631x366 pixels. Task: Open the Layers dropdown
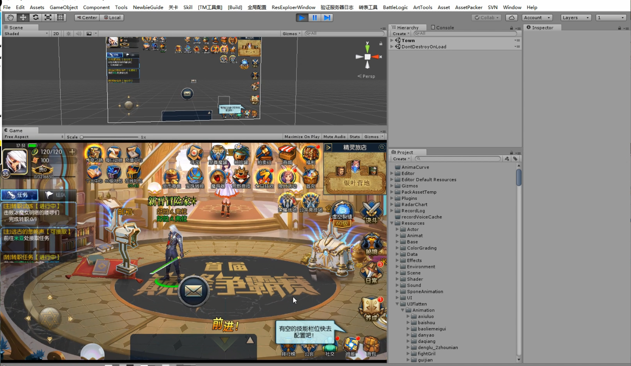tap(576, 17)
